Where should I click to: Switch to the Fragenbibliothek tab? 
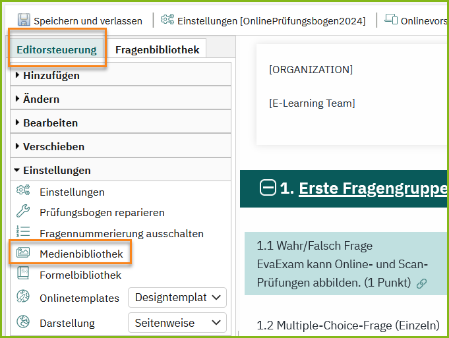click(157, 50)
